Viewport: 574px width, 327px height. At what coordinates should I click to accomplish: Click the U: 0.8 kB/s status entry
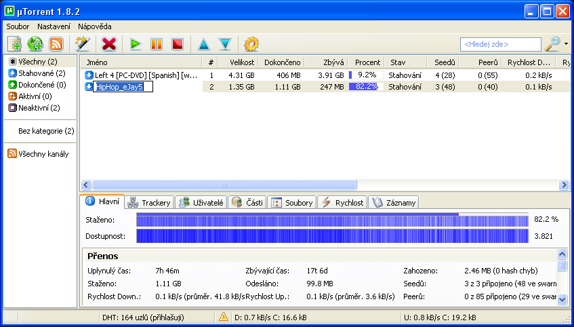click(440, 317)
